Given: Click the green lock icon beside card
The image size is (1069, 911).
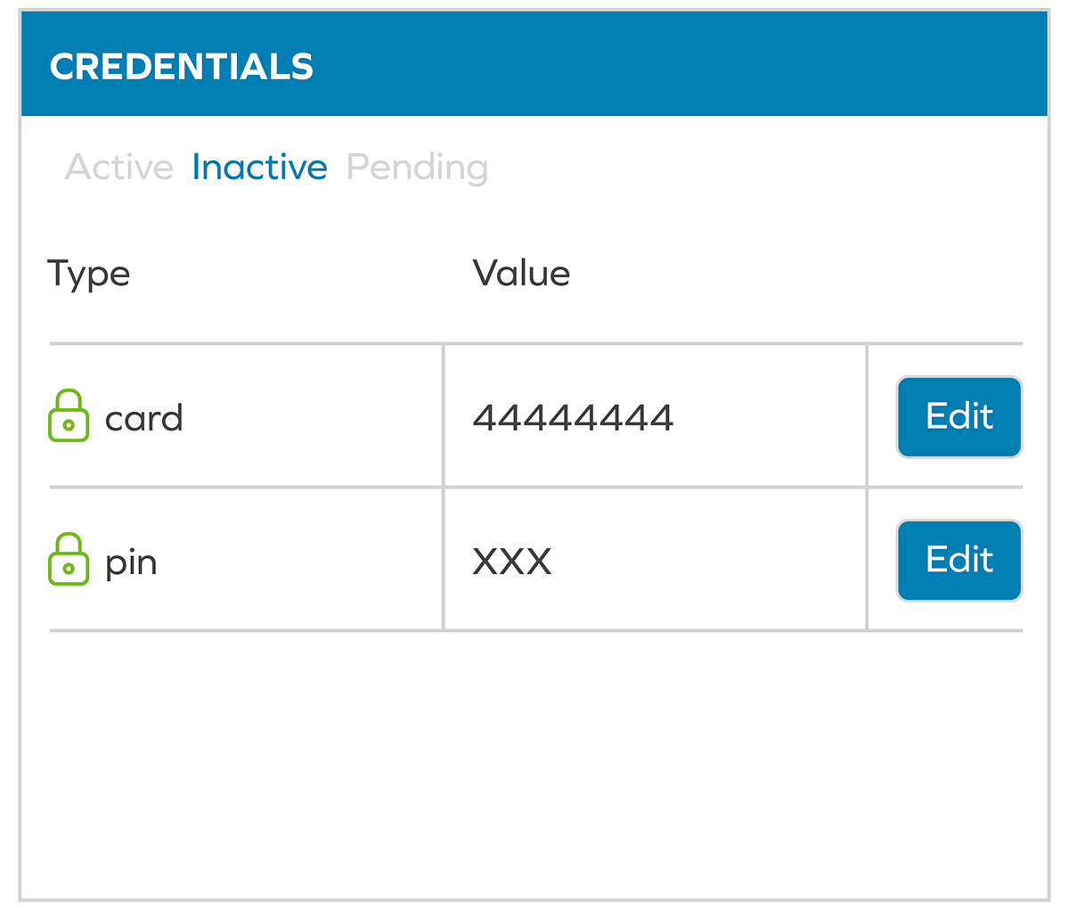Looking at the screenshot, I should (x=69, y=416).
